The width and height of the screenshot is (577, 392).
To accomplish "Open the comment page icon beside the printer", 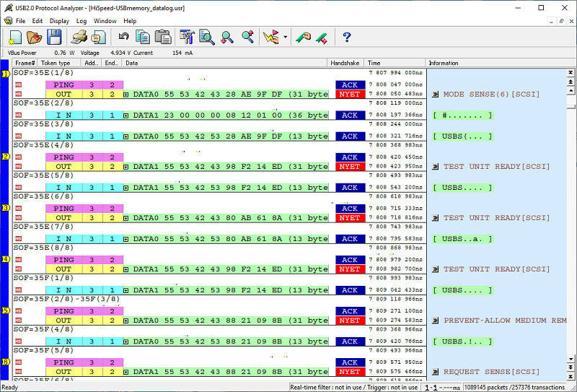I will [98, 38].
